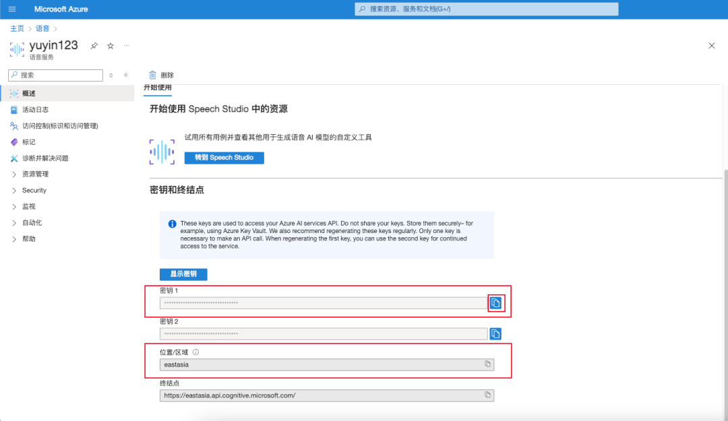Open more options ellipsis beside yuyin123
The height and width of the screenshot is (421, 728).
(x=127, y=45)
